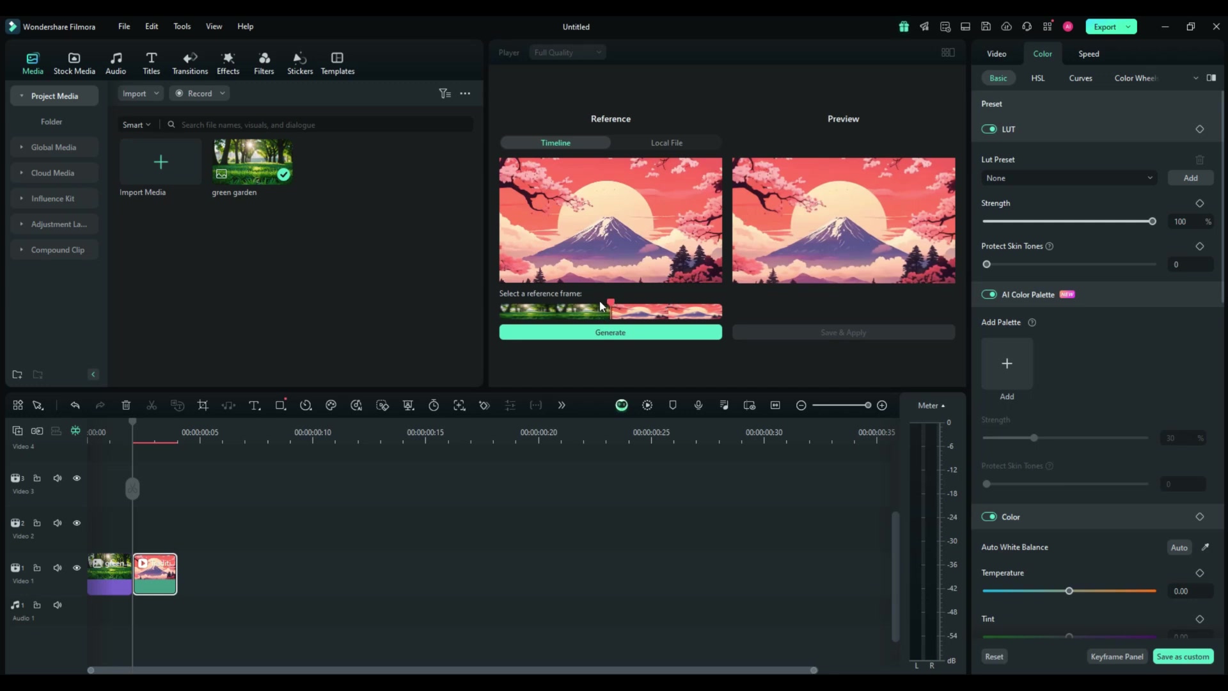Hide the Video 1 track with eye icon
The height and width of the screenshot is (691, 1228).
77,568
